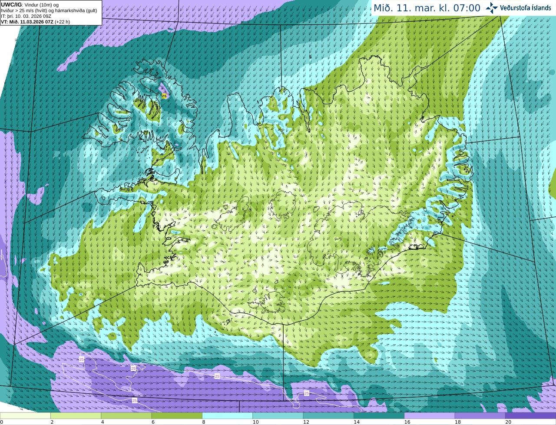
Task: Pick the 12–14 m/s teal swatch
Action: point(328,415)
